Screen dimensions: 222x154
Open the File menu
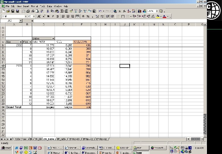pos(7,6)
